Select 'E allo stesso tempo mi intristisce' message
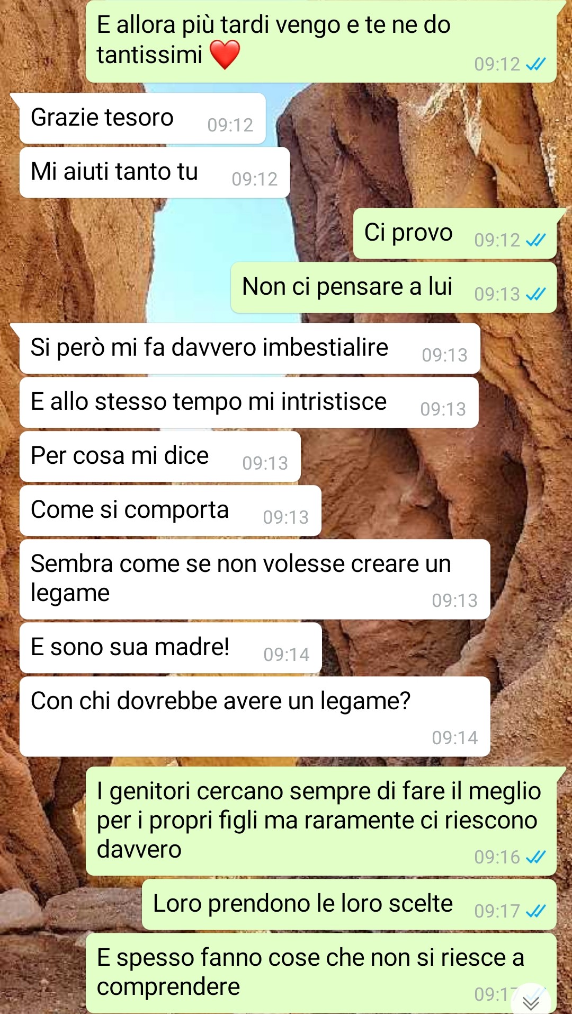This screenshot has height=1014, width=572. [x=249, y=402]
